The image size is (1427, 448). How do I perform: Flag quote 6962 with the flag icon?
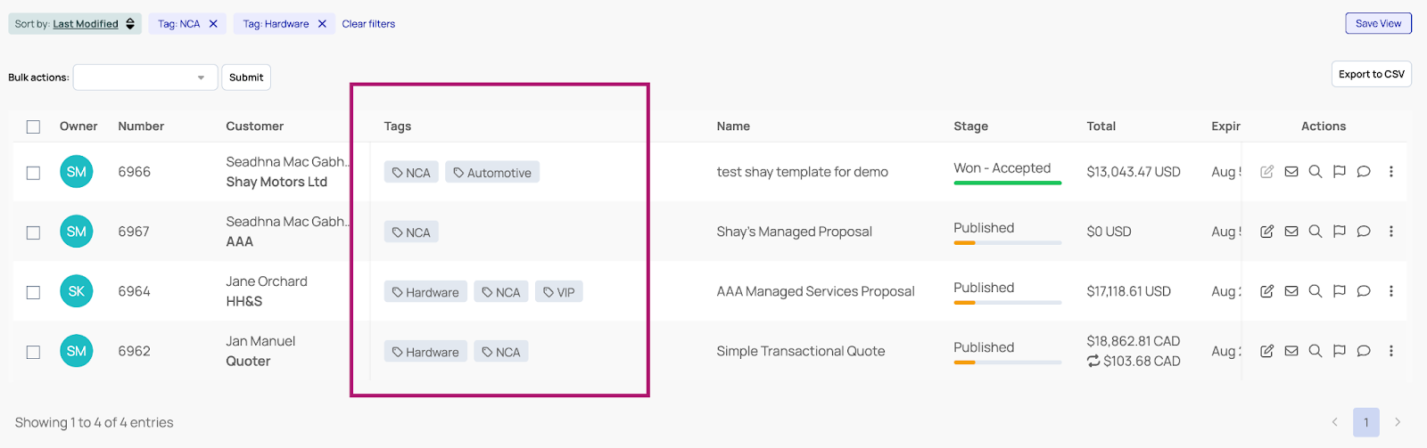[x=1339, y=351]
